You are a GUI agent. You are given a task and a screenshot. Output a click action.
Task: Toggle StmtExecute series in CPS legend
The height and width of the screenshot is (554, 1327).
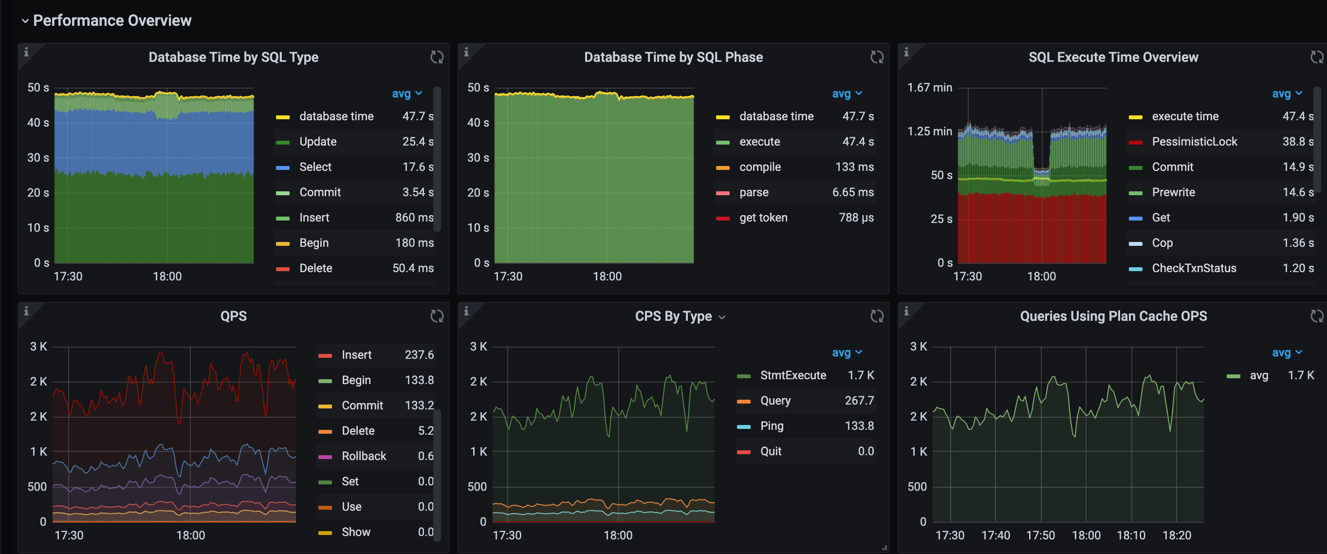click(x=793, y=375)
